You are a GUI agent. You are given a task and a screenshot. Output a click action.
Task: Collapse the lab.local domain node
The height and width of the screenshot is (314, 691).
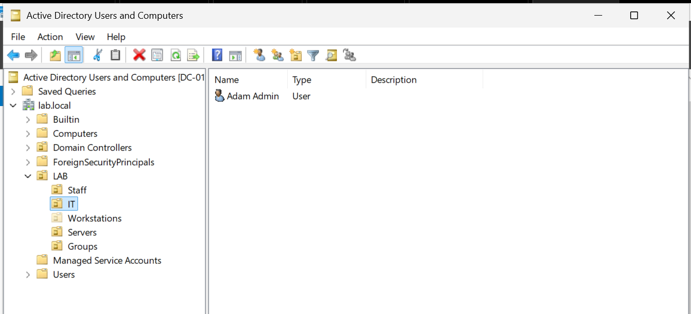point(13,106)
